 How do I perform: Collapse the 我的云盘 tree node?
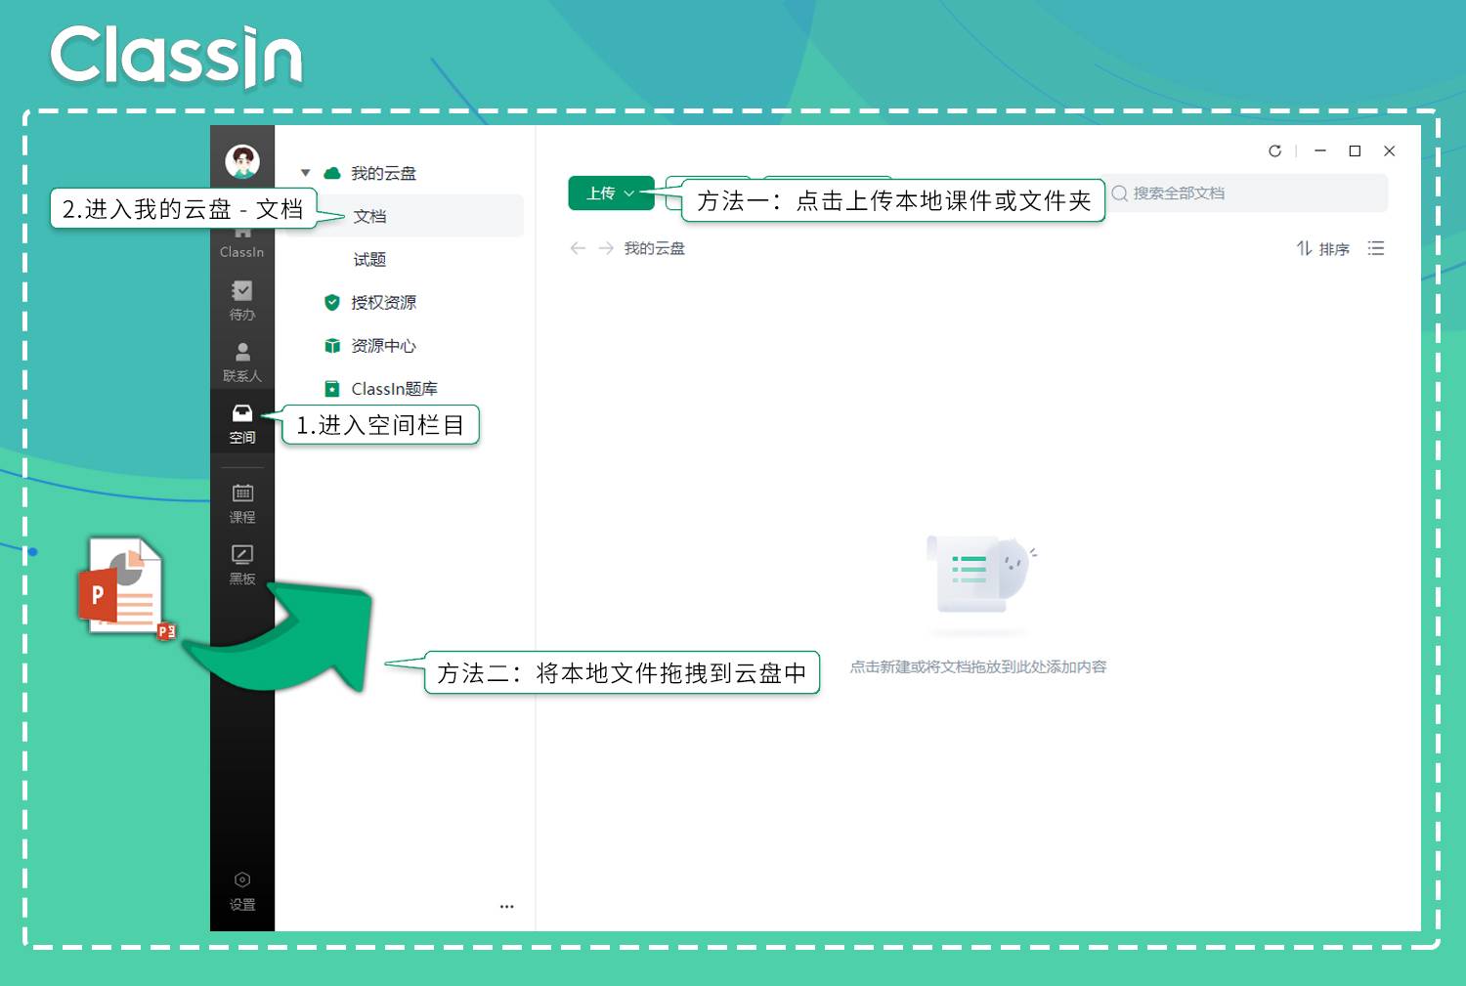[306, 173]
